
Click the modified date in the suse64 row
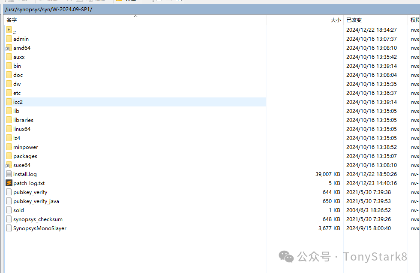pyautogui.click(x=372, y=165)
